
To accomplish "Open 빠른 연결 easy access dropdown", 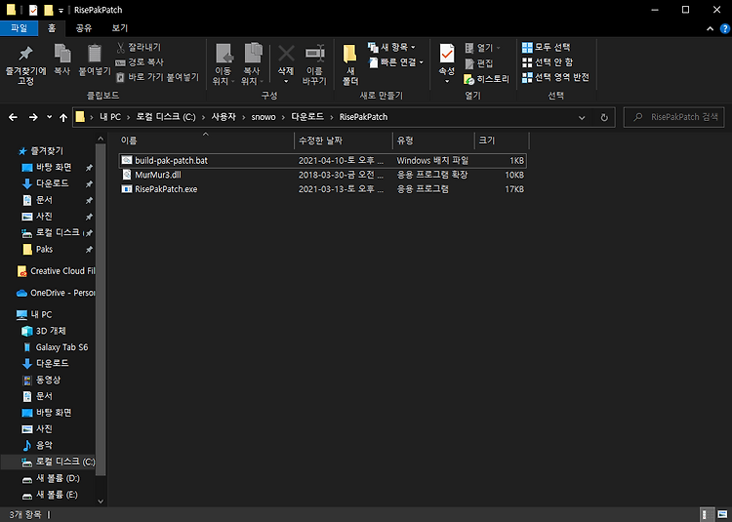I will pos(396,62).
